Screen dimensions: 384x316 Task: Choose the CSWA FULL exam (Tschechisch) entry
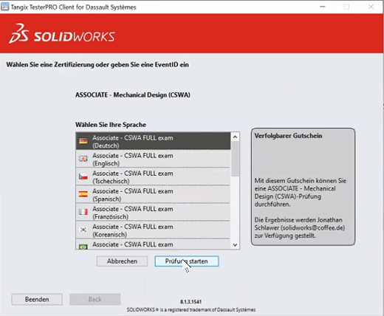pyautogui.click(x=153, y=176)
